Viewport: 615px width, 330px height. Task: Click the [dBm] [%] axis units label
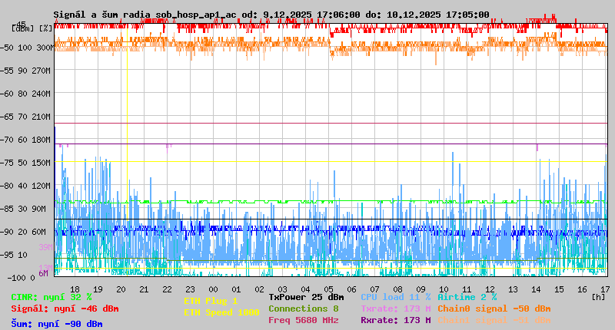pyautogui.click(x=32, y=28)
